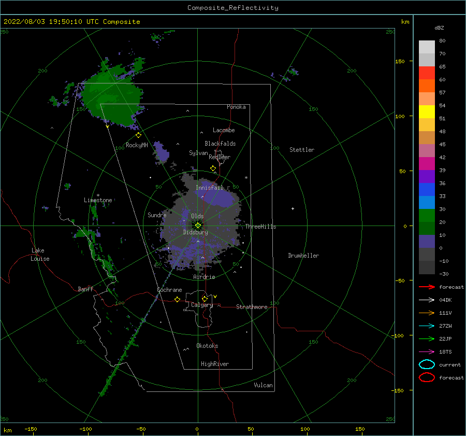Select the orange 111V arrow symbol
The width and height of the screenshot is (466, 436).
(427, 313)
